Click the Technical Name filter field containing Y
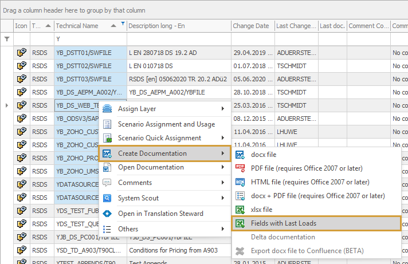Image resolution: width=408 pixels, height=264 pixels. 89,39
